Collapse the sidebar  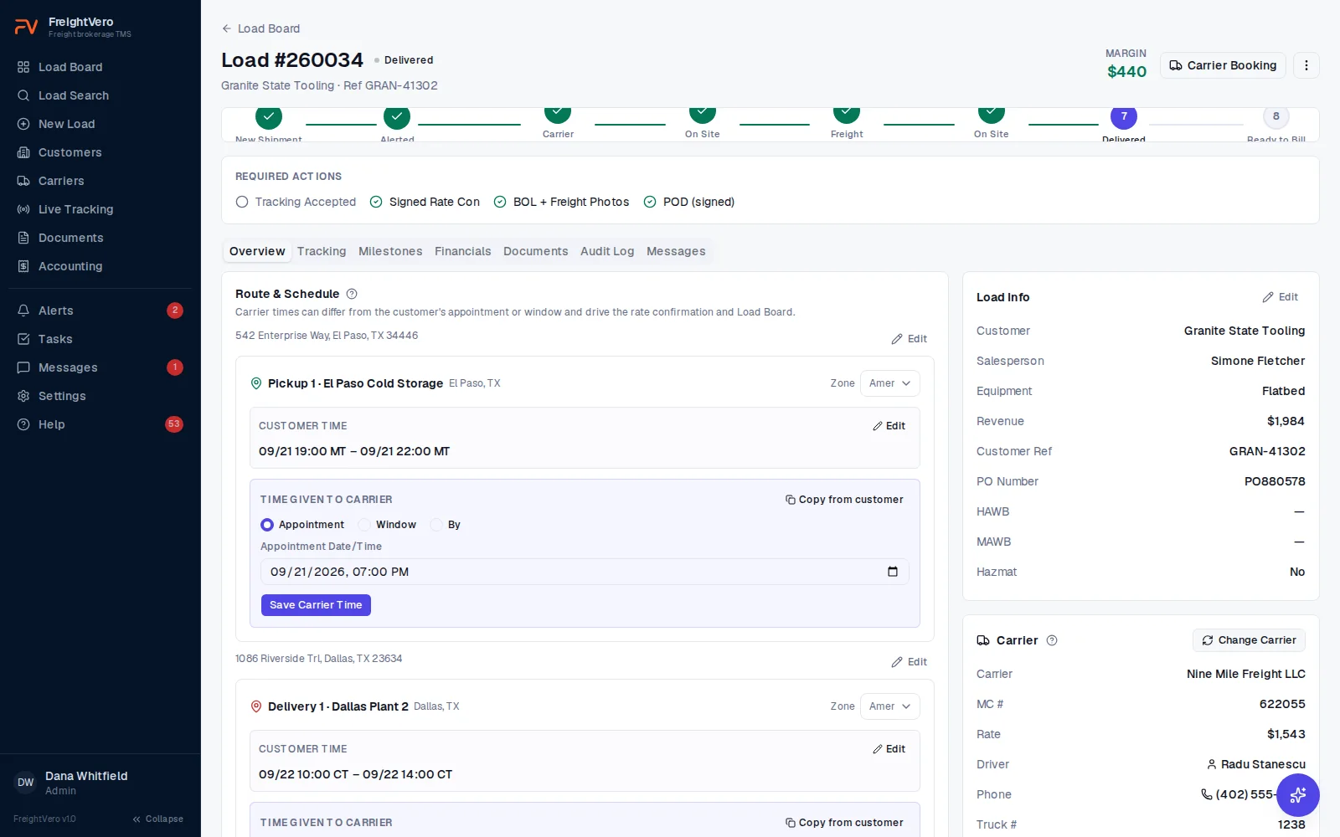(157, 819)
